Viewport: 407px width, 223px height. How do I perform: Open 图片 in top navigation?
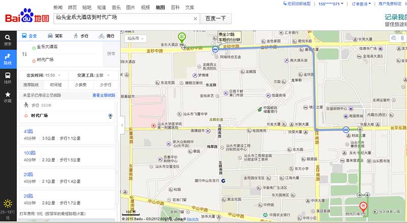[x=131, y=8]
